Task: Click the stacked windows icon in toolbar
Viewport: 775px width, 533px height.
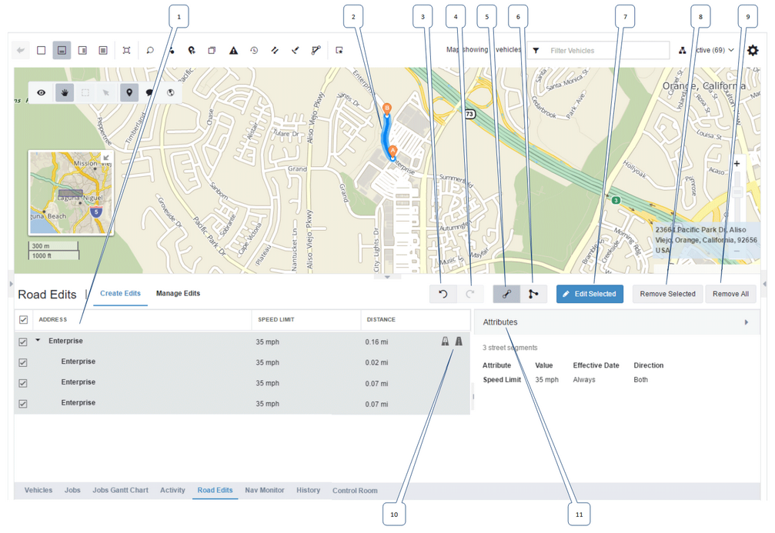Action: pyautogui.click(x=212, y=50)
